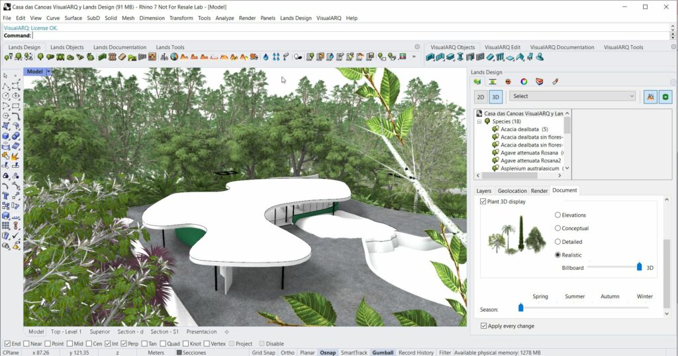
Task: Toggle the End osnap checkbox
Action: 7,343
